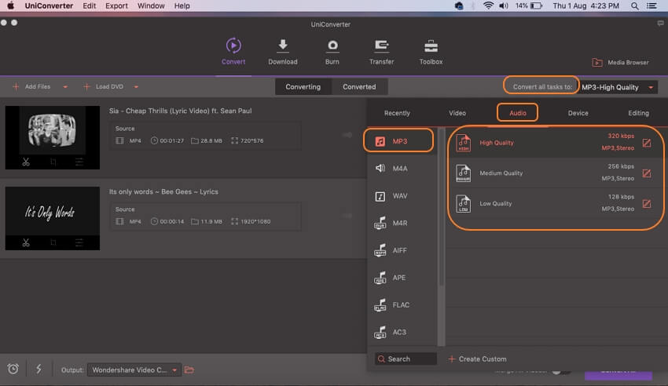Crop the Its only words video
Image resolution: width=668 pixels, height=386 pixels.
coord(53,242)
